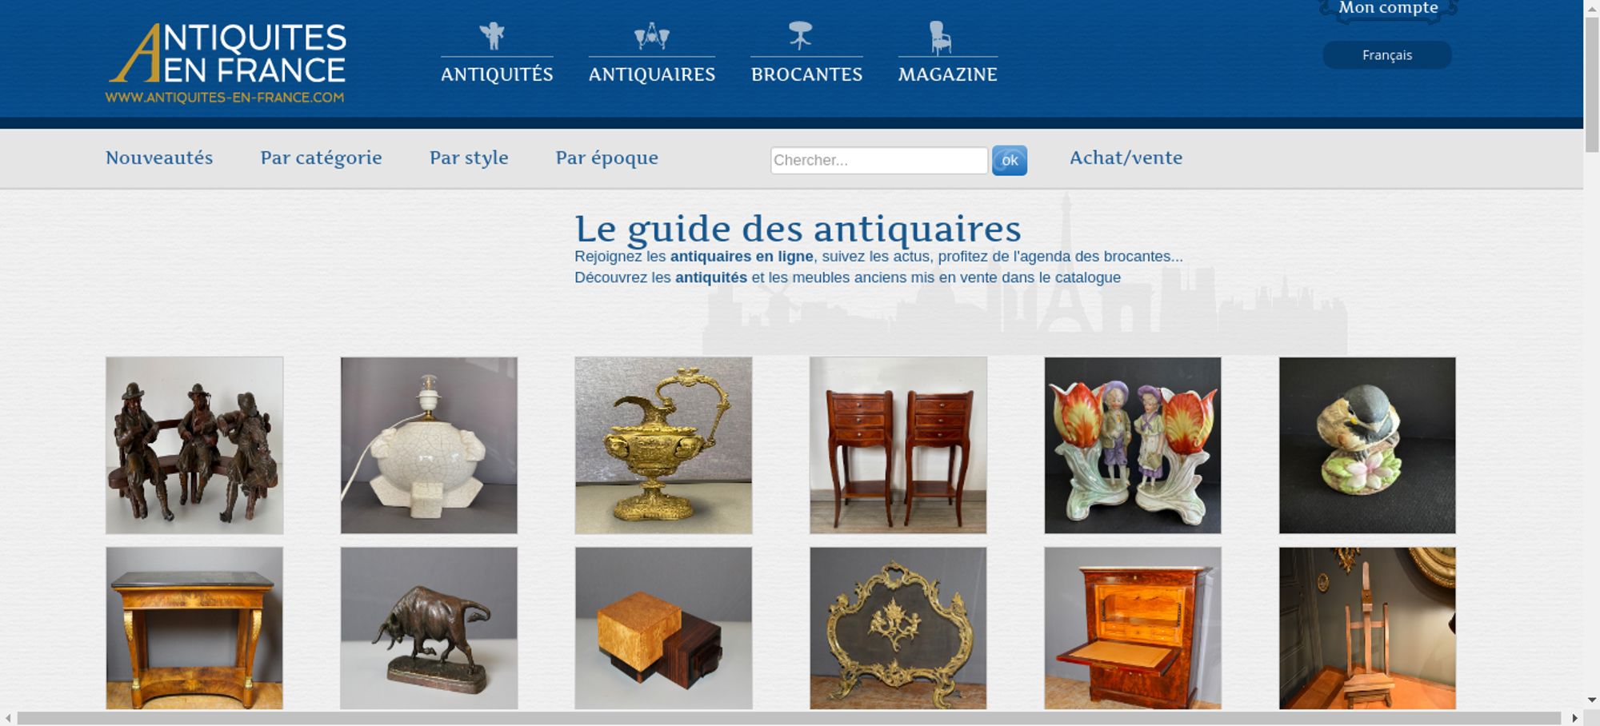The height and width of the screenshot is (726, 1600).
Task: Open the Nouveautés section
Action: pyautogui.click(x=159, y=158)
